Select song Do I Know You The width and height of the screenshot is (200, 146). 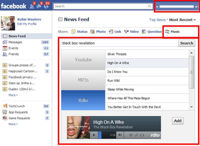(147, 72)
